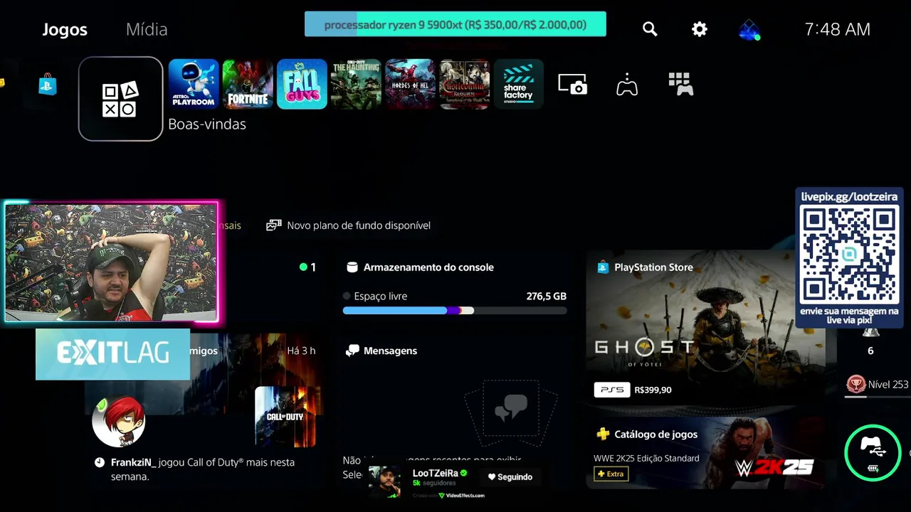Switch to the Jogos tab
The height and width of the screenshot is (512, 911).
pyautogui.click(x=65, y=29)
